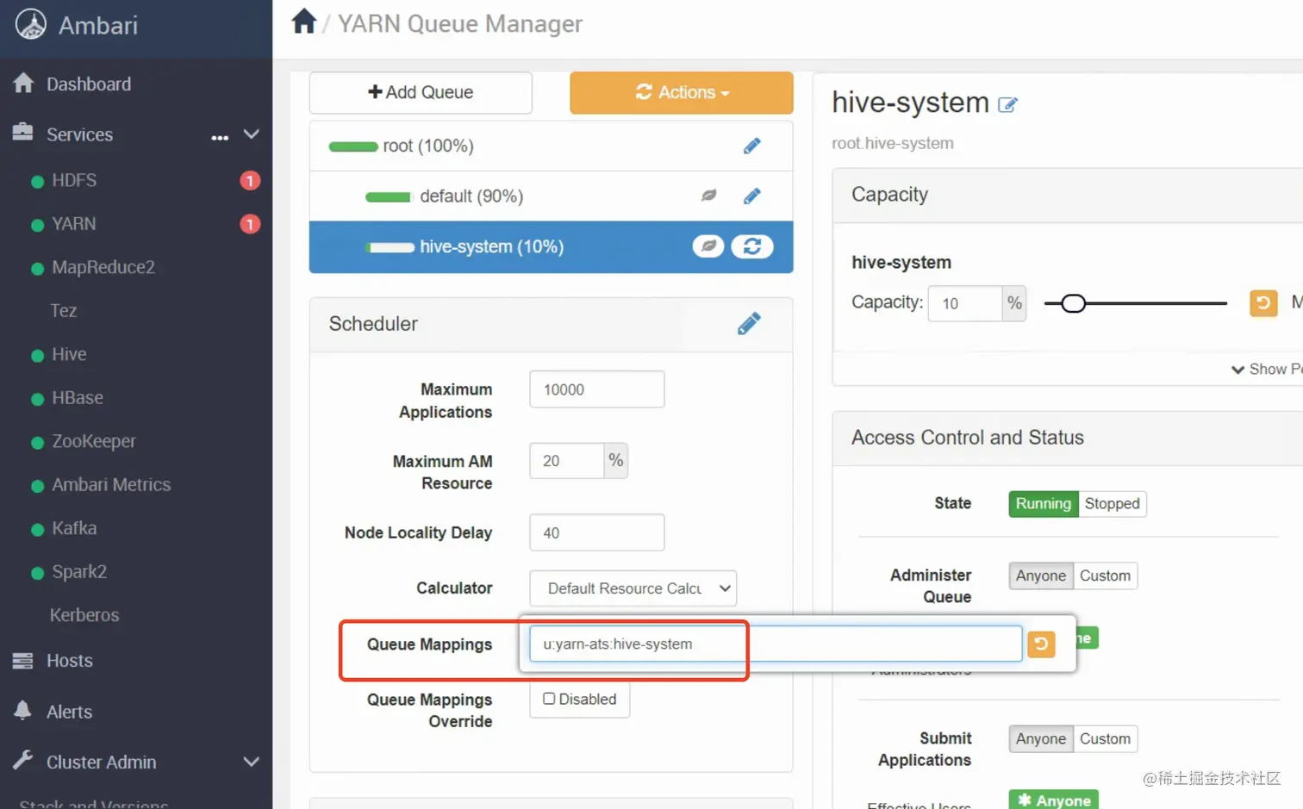Expand Cluster Admin section chevron
Image resolution: width=1303 pixels, height=809 pixels.
coord(252,762)
